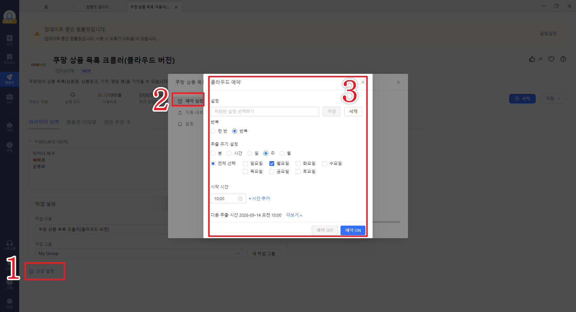Select the 템플릿 templates sidebar icon
This screenshot has width=576, height=312.
point(10,79)
